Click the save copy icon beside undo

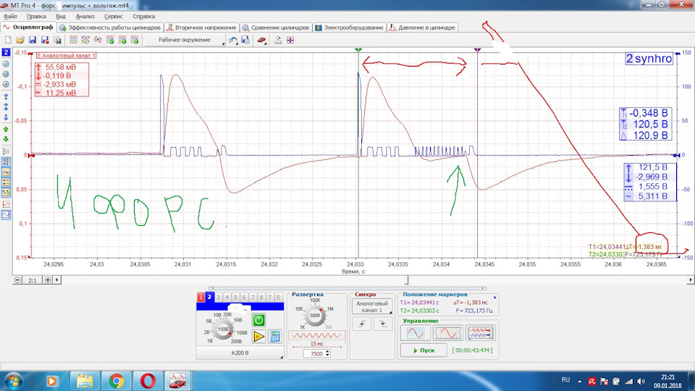(x=245, y=40)
